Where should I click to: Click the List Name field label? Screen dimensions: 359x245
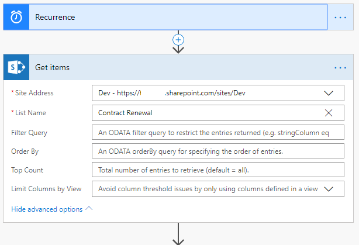click(29, 113)
